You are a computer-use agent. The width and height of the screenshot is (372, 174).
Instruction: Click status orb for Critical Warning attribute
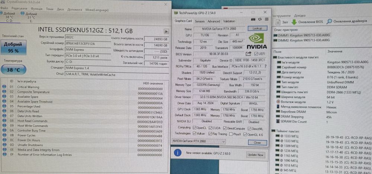4,87
